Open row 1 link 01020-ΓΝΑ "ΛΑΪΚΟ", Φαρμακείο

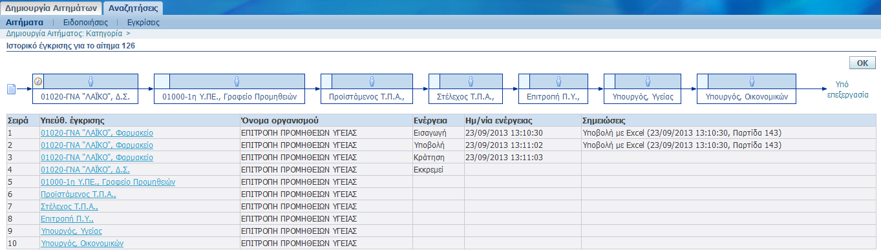point(97,132)
